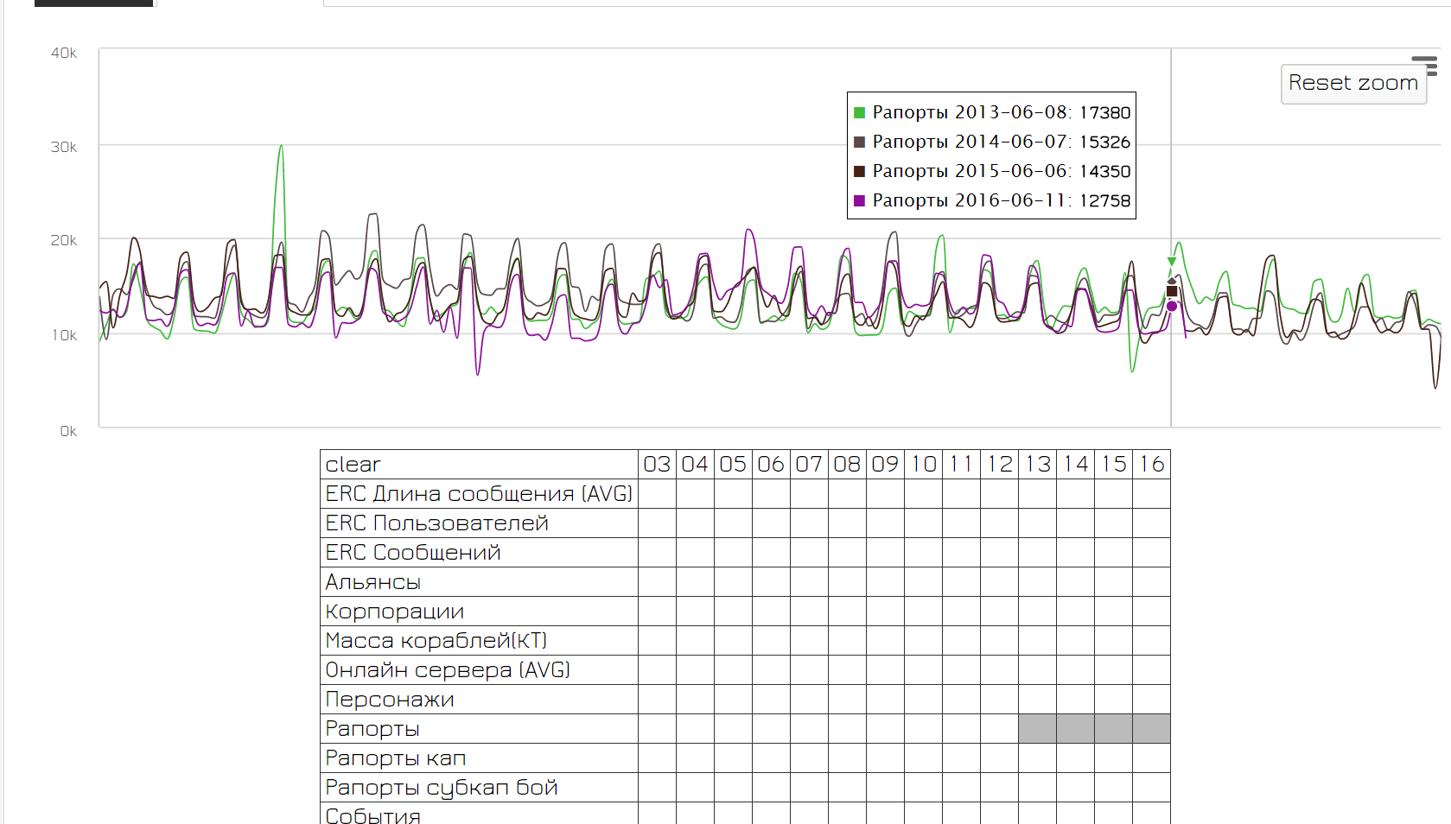Screen dimensions: 1451x824
Task: Toggle the Персонажи cell for year 16
Action: pyautogui.click(x=1151, y=700)
